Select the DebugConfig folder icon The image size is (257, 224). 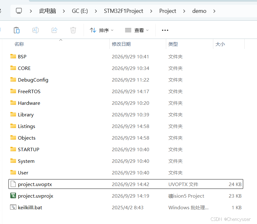tap(13, 80)
